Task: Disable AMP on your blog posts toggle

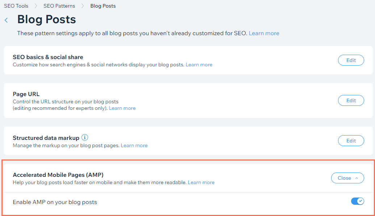Action: (x=358, y=201)
